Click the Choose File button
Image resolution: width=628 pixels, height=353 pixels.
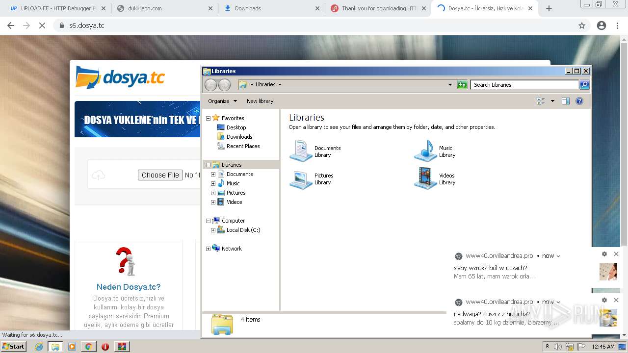[160, 175]
